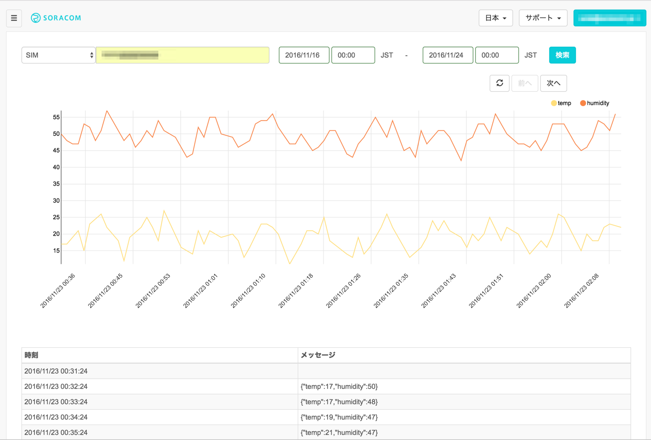Select row with time 2016/11/23 00:32:24
Screen dimensions: 651x440
(x=326, y=386)
